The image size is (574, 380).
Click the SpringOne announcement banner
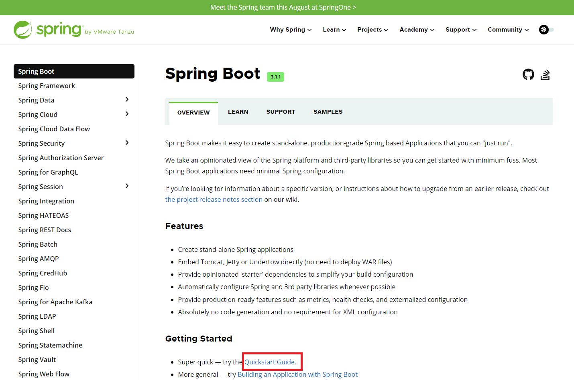click(x=283, y=8)
